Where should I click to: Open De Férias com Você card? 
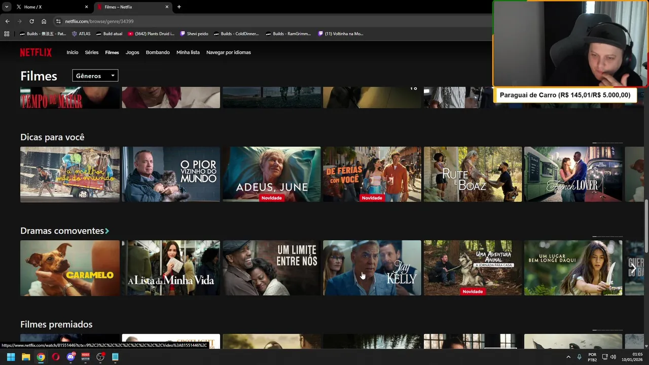372,174
